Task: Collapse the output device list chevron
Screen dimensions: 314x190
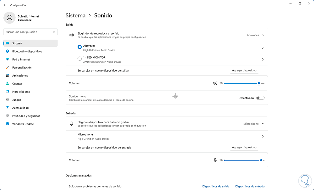Action: [263, 35]
